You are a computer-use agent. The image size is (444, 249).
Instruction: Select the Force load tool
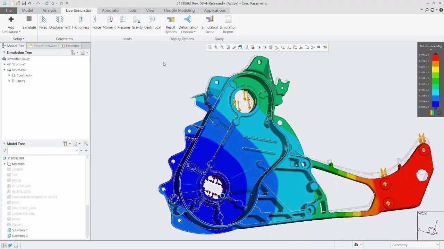pyautogui.click(x=96, y=23)
